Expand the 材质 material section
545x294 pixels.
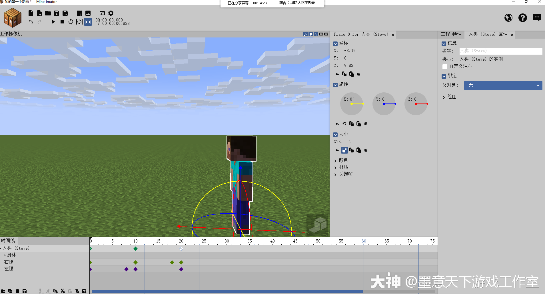click(335, 168)
